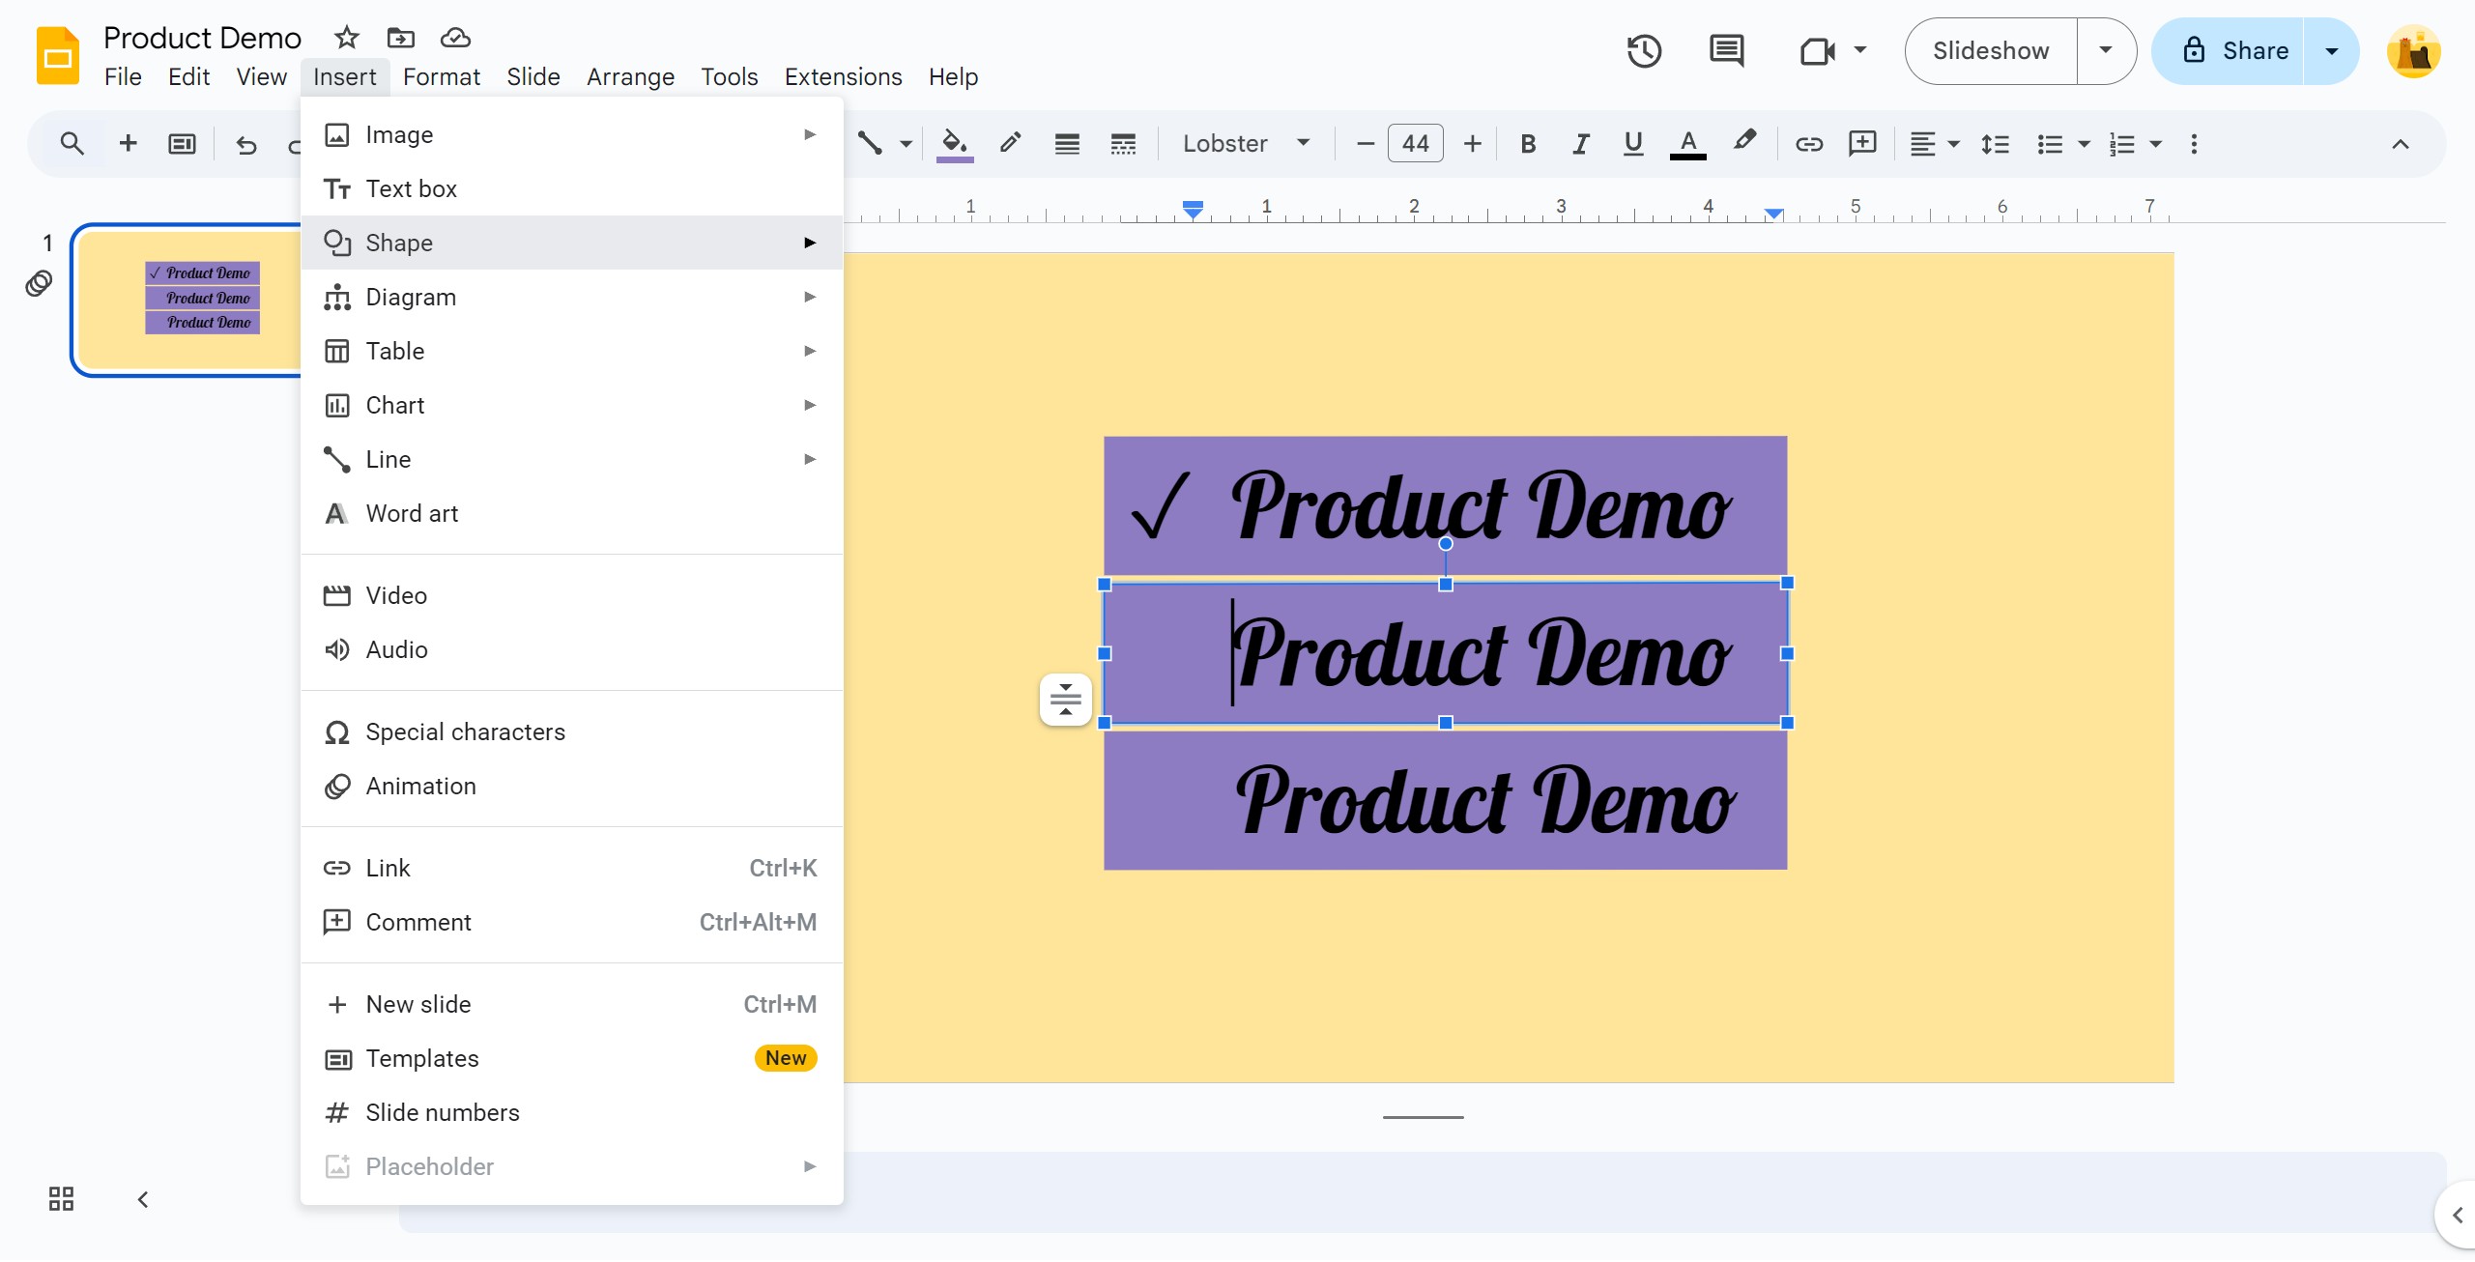The height and width of the screenshot is (1262, 2475).
Task: Select the bottom Product Demo text box
Action: 1445,800
